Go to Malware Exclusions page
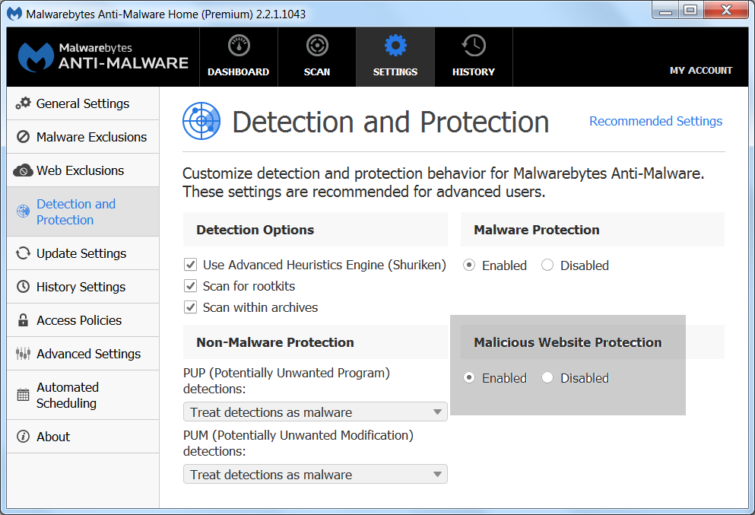 83,137
